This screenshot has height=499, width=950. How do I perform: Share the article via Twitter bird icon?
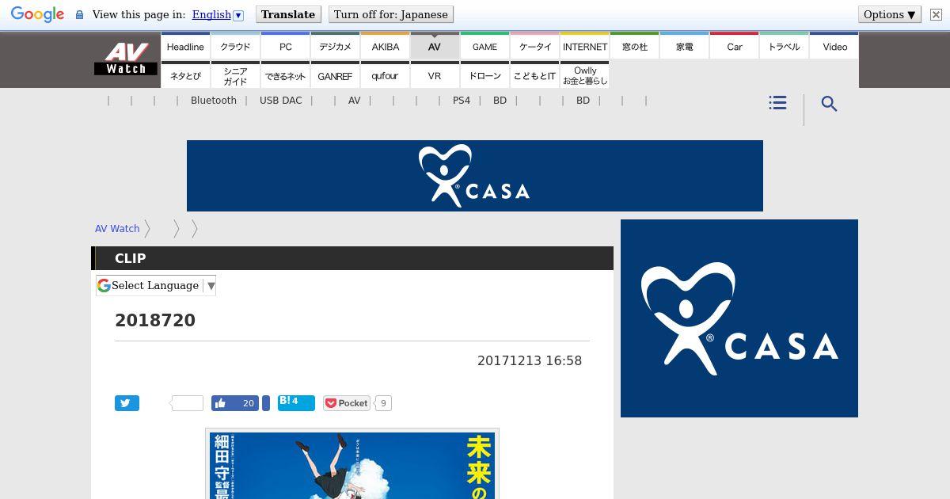(x=127, y=403)
